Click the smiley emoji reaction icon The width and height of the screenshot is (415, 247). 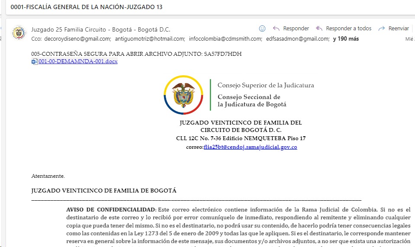[262, 29]
